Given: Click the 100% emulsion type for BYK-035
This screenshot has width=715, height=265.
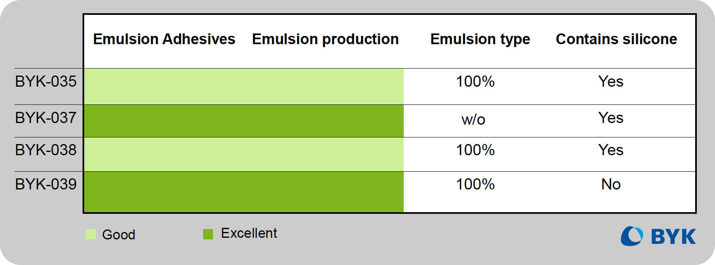Looking at the screenshot, I should tap(475, 82).
